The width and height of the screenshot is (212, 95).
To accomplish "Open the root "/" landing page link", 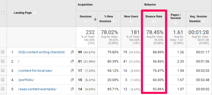I will pos(19,61).
